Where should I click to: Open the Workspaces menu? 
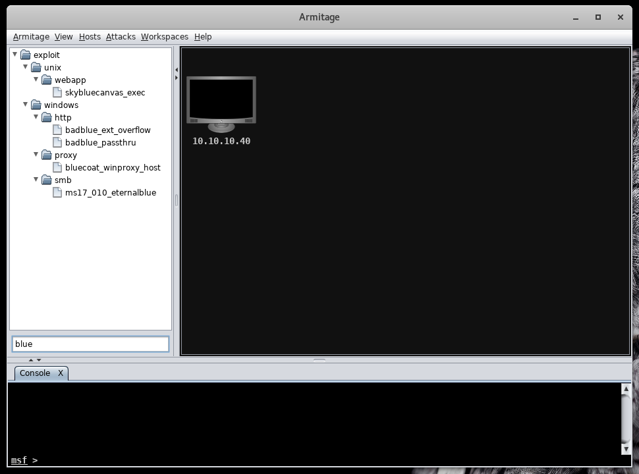click(x=165, y=37)
